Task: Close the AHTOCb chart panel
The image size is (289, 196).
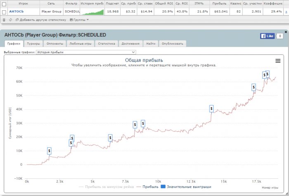Action: coord(286,32)
